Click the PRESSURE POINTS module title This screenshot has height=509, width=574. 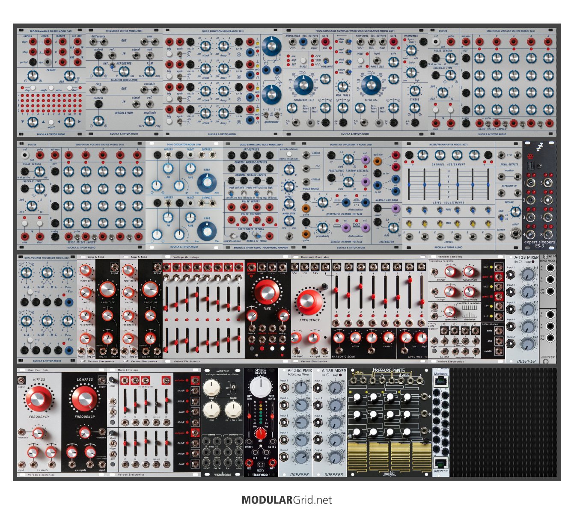point(388,370)
